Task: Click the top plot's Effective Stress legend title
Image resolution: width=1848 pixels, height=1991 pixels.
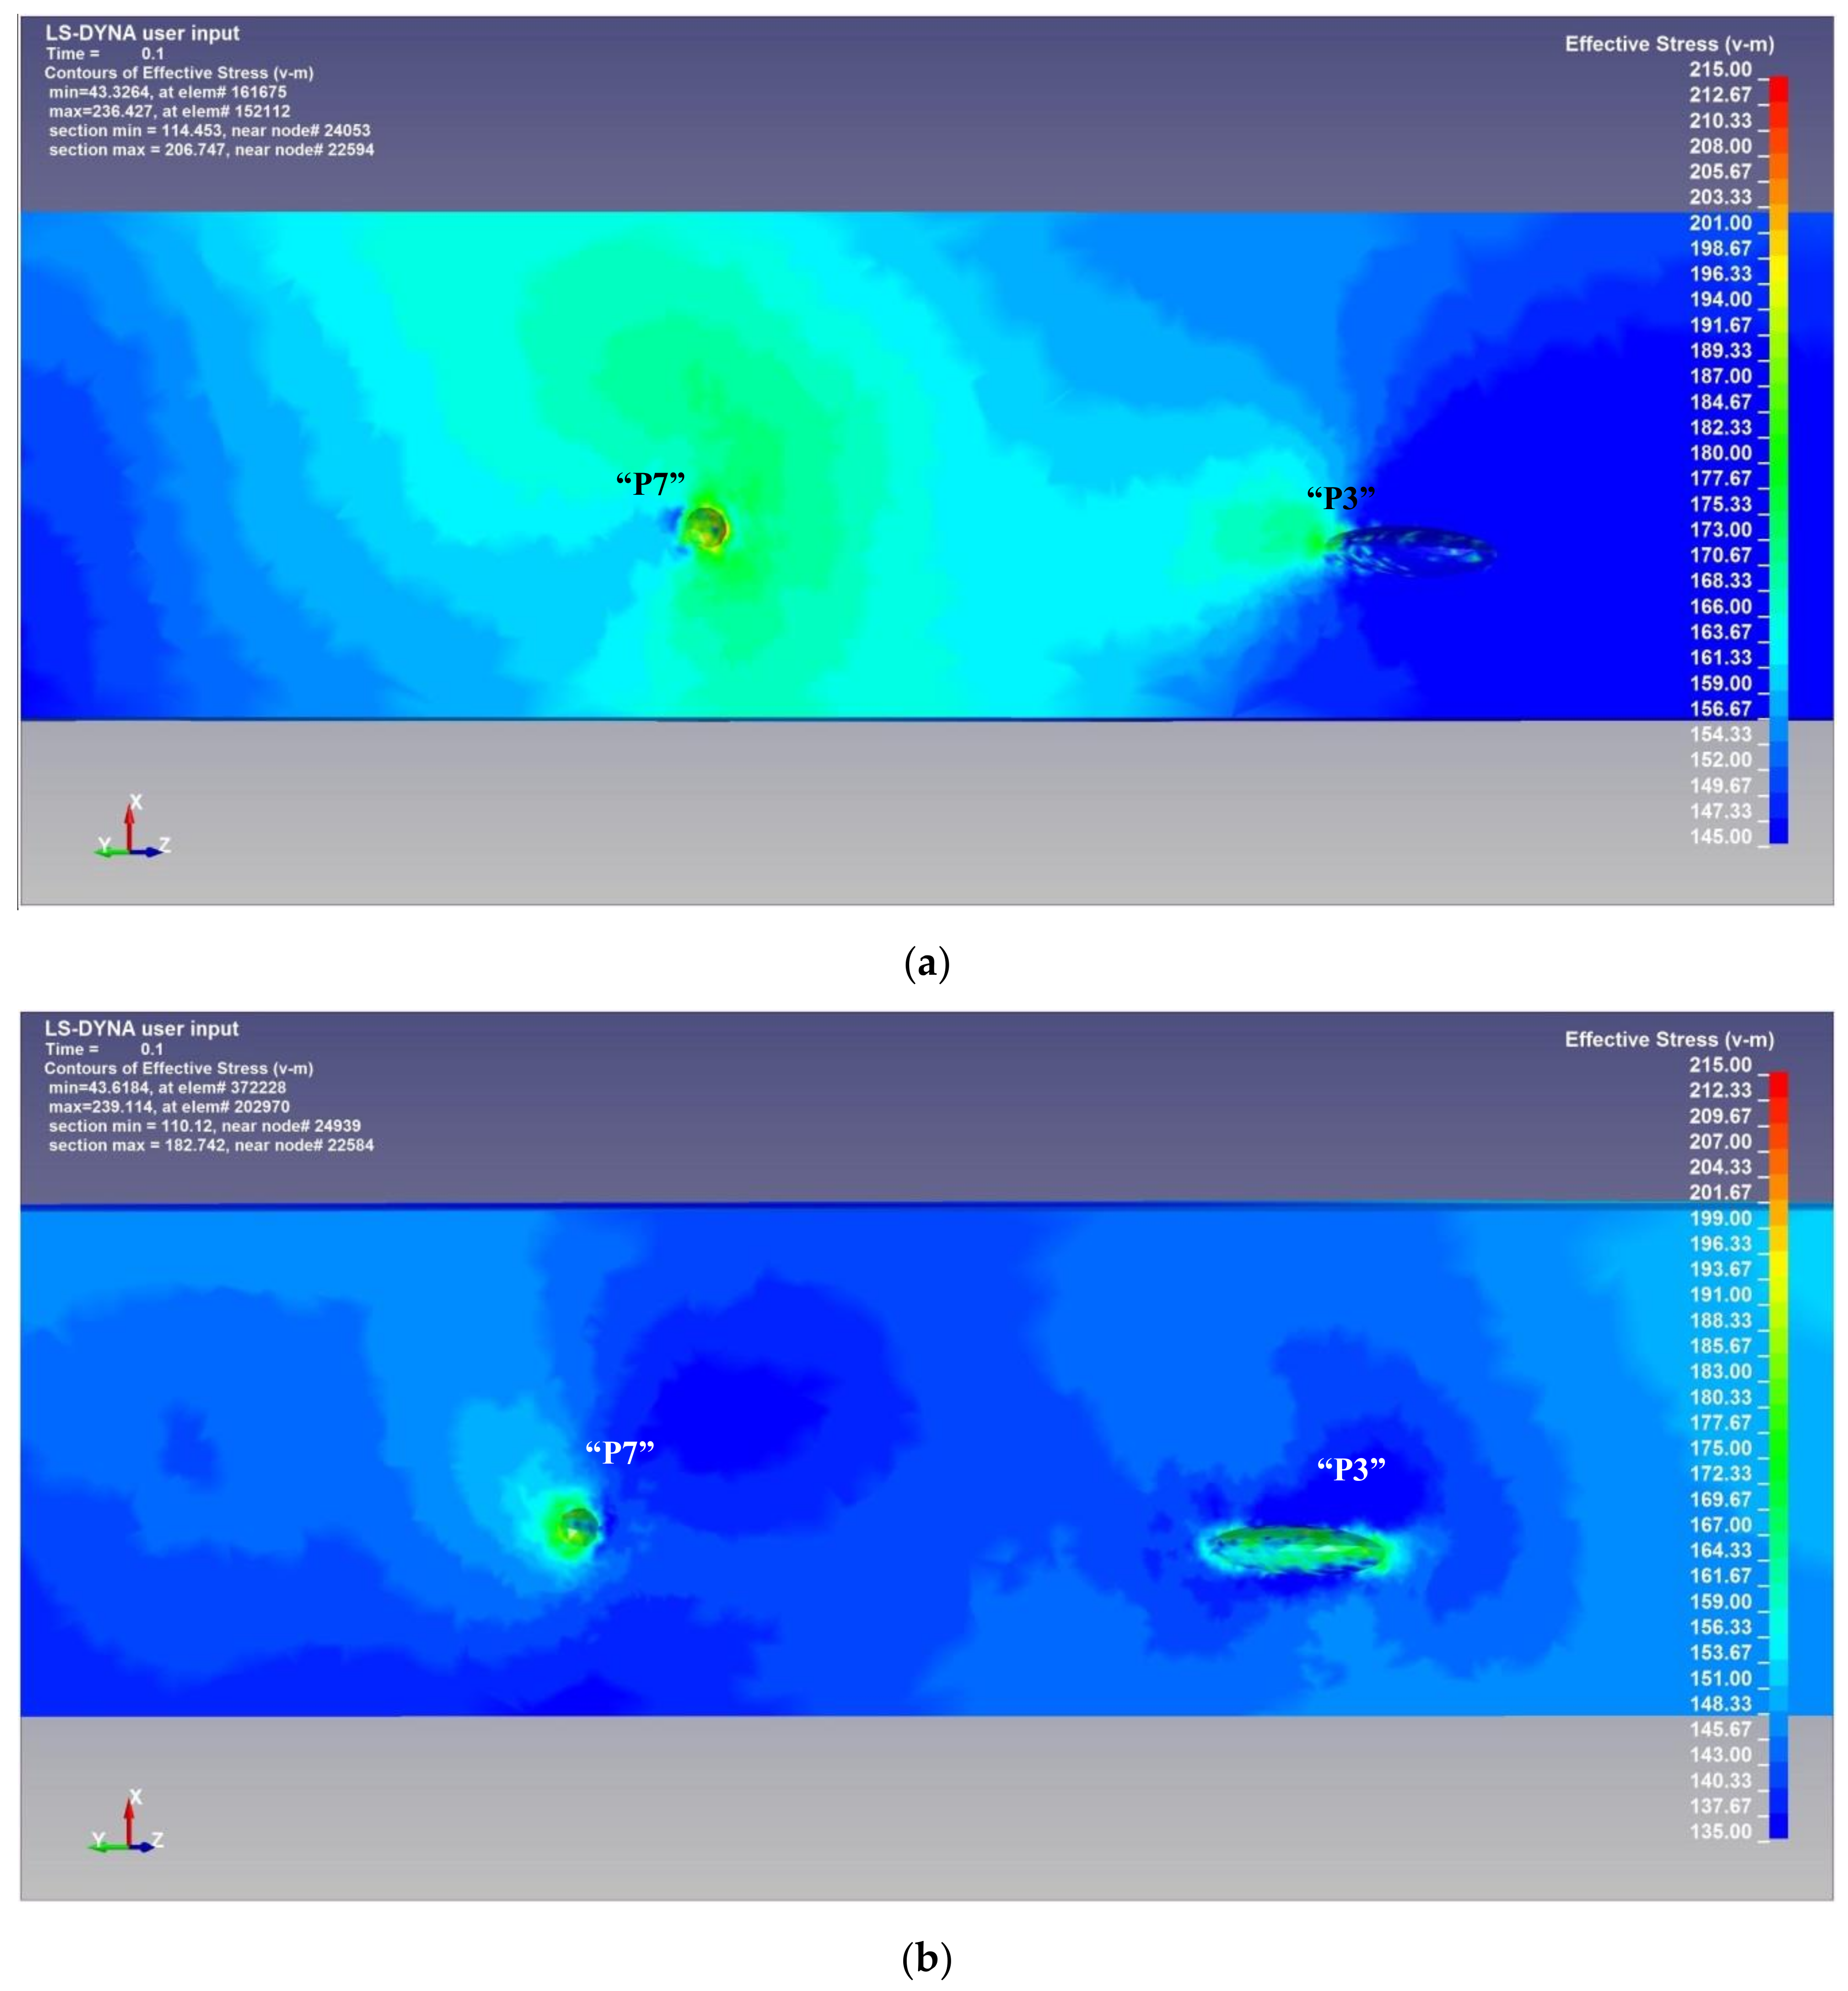Action: [1669, 44]
